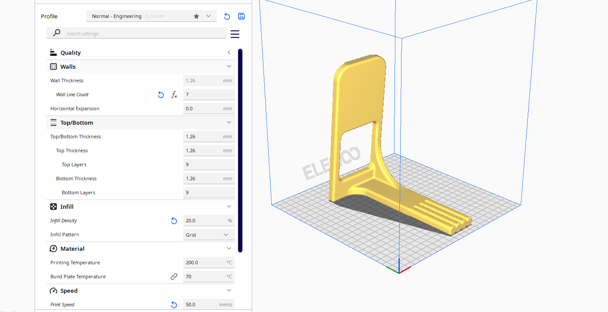This screenshot has width=608, height=312.
Task: Click the Quality category icon
Action: 53,53
